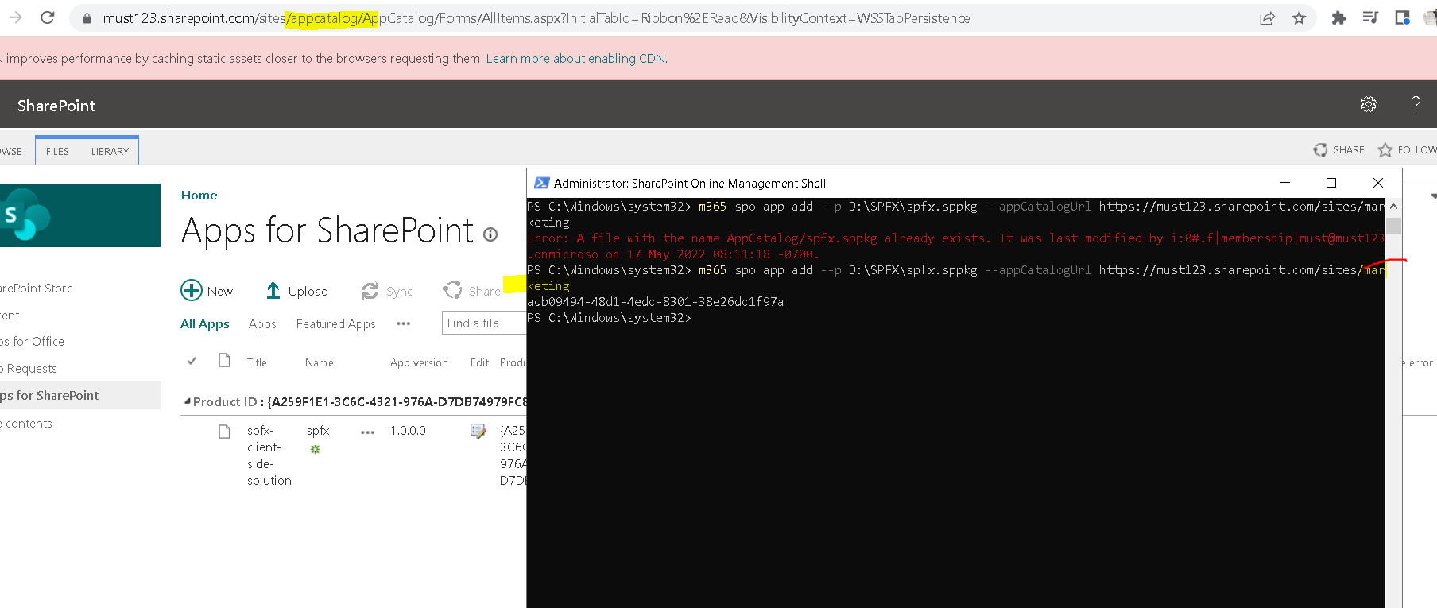Collapse the Product ID group
This screenshot has width=1437, height=608.
[188, 401]
